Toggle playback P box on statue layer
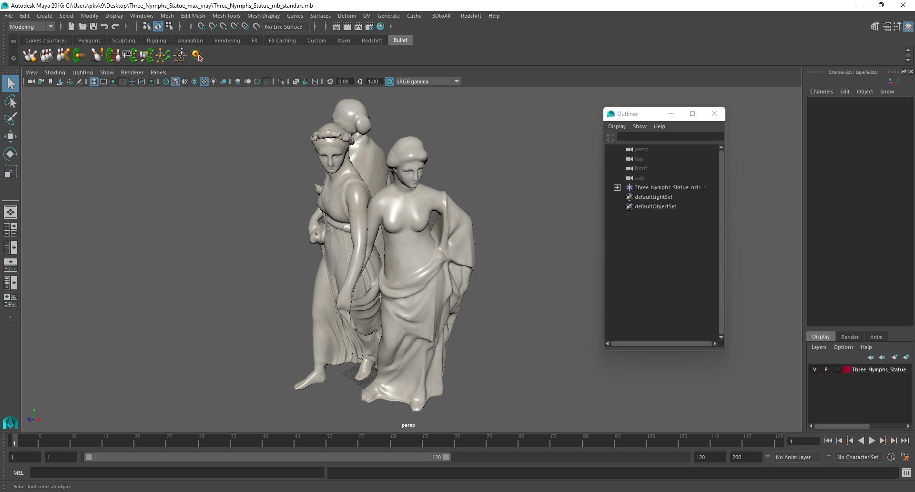The width and height of the screenshot is (915, 492). pyautogui.click(x=826, y=369)
